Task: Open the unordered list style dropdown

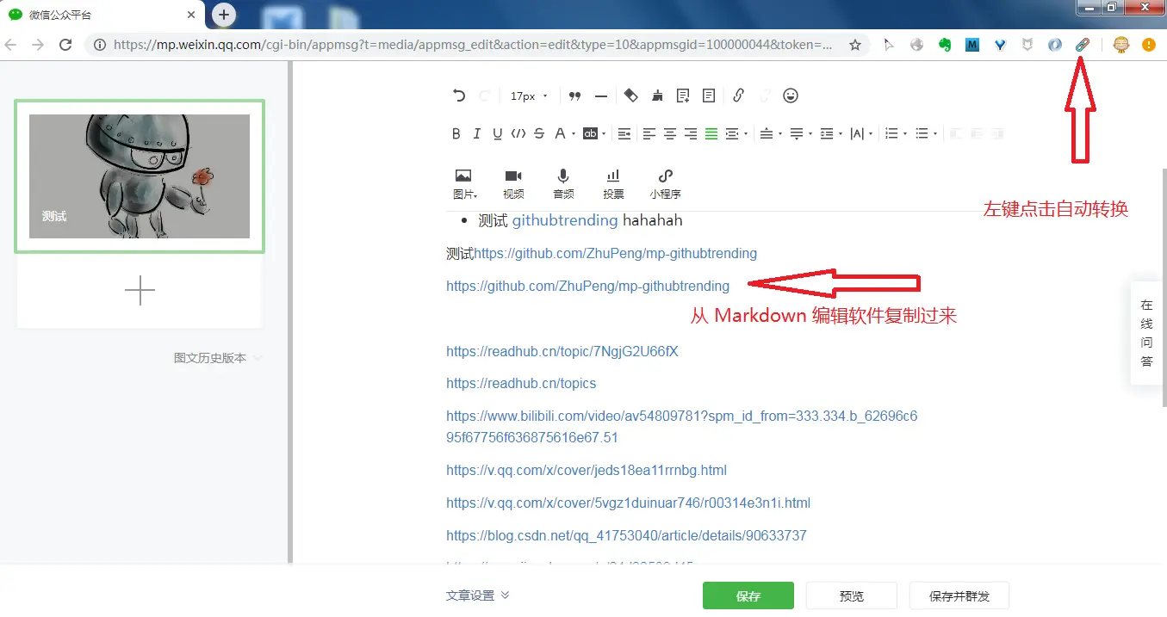Action: 936,134
